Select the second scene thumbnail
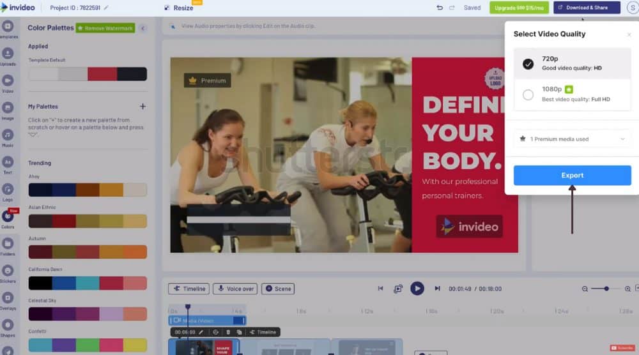Screen dimensions: 639x355 coord(285,347)
